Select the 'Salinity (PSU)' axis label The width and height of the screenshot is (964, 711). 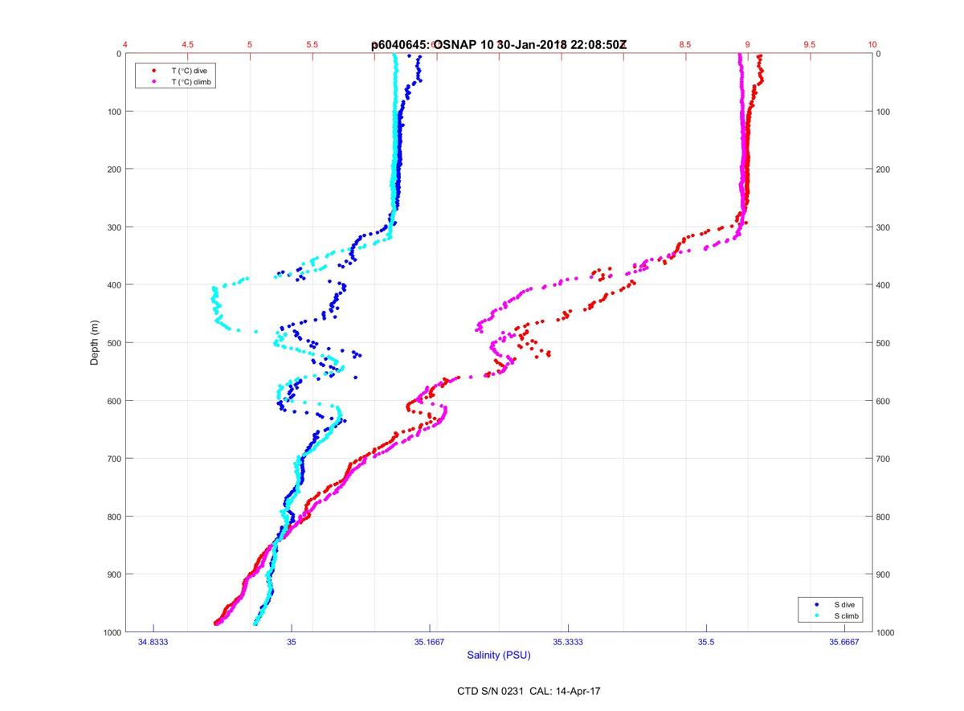point(499,656)
